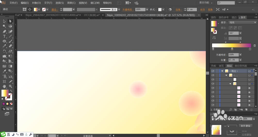This screenshot has width=258, height=137.
Task: Open the gradient position 97.8% dropdown
Action: click(x=240, y=60)
